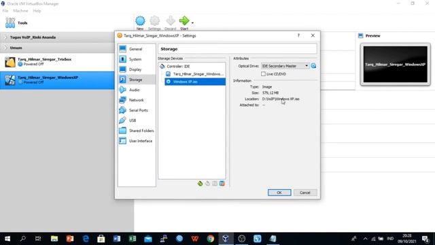Click the Tools icon in VirtualBox Manager
This screenshot has width=435, height=245.
pos(10,22)
